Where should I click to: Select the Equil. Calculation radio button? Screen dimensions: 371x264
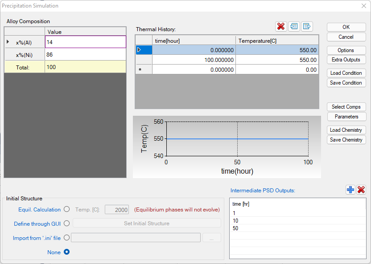point(67,209)
